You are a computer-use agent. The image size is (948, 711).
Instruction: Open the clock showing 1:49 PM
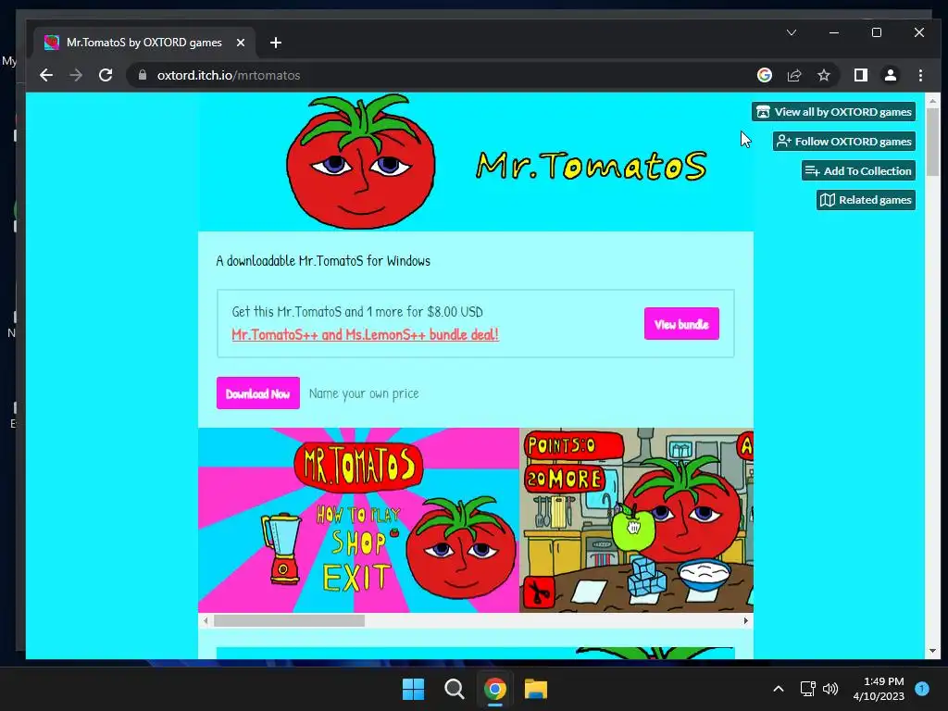point(879,689)
